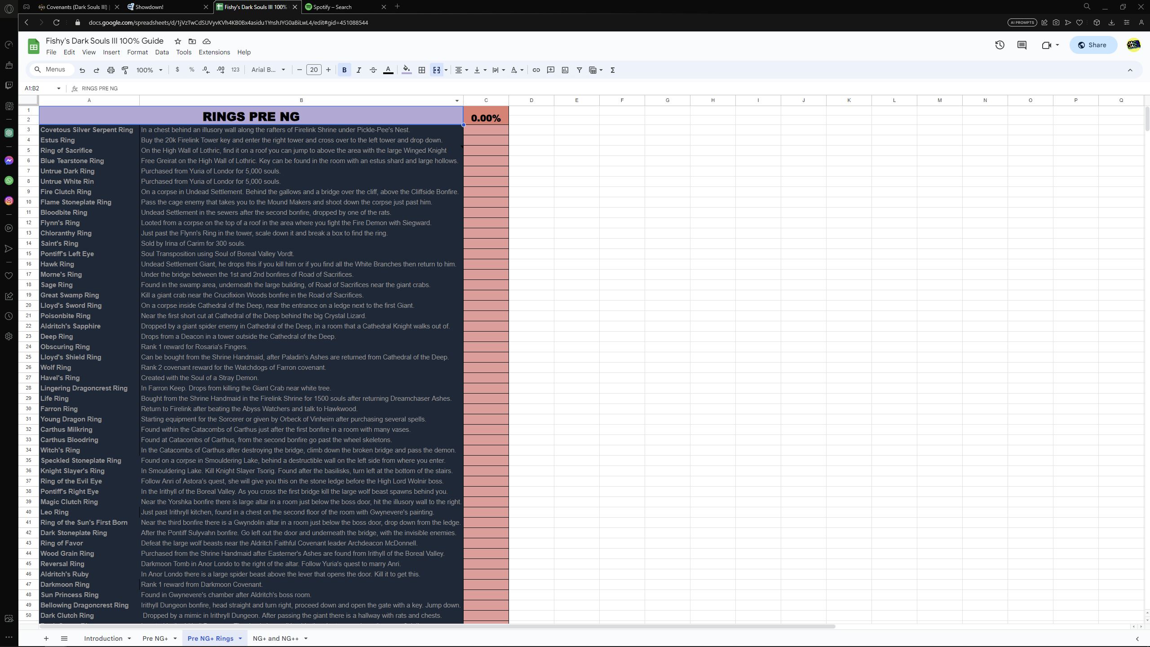Open the Arial font dropdown
The height and width of the screenshot is (647, 1150).
click(268, 70)
